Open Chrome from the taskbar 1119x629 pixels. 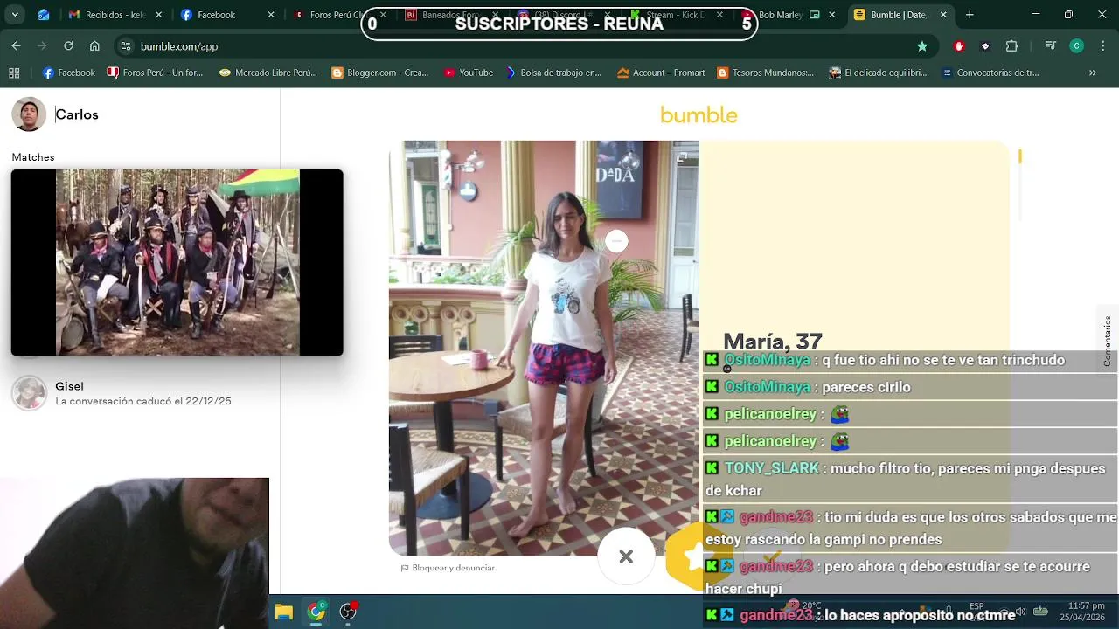pos(316,612)
